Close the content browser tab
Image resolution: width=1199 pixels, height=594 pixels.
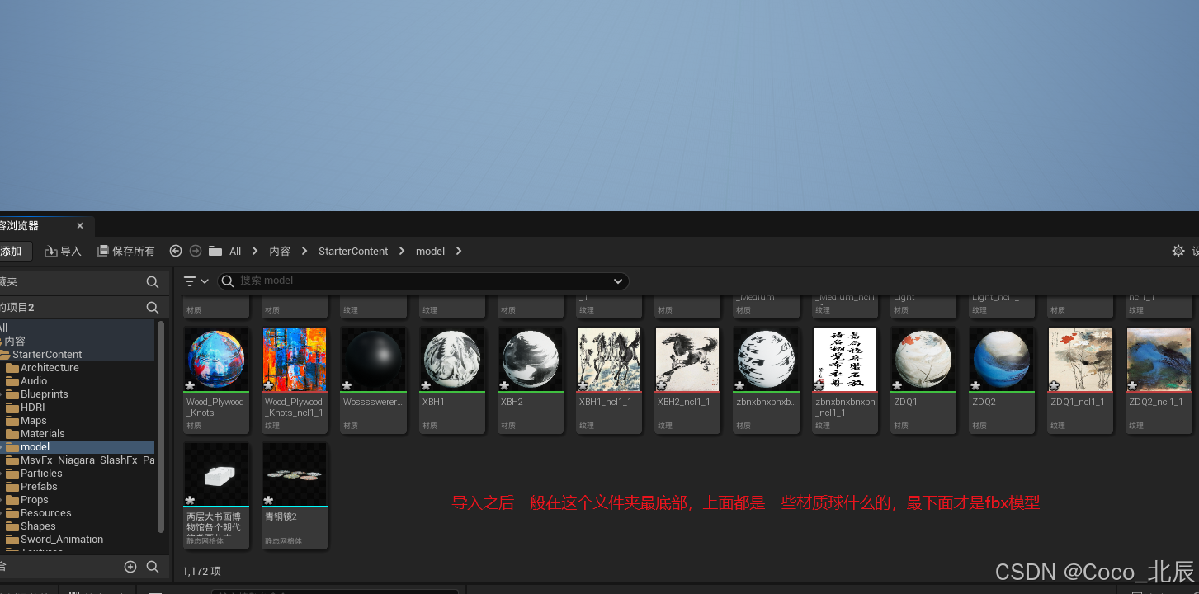(x=80, y=226)
